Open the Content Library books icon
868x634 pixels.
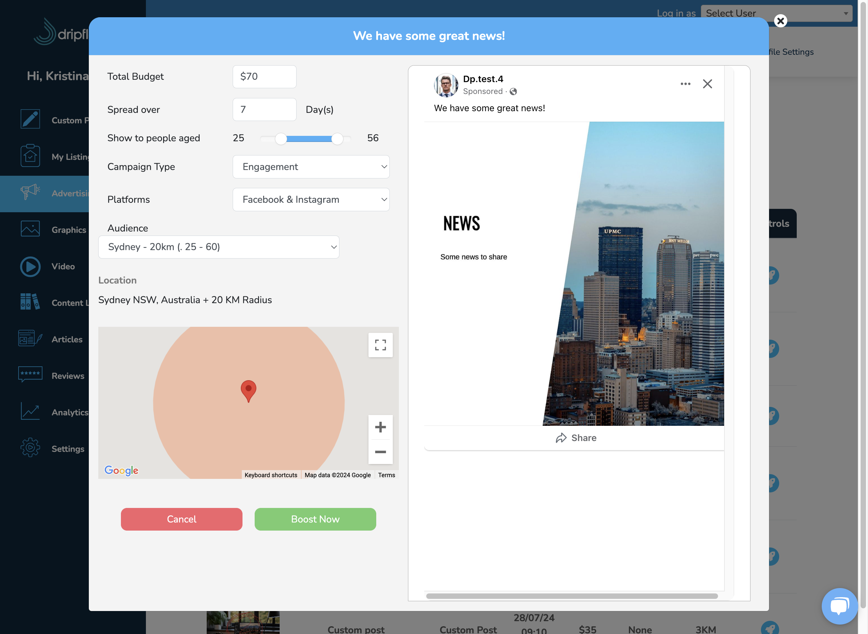30,302
